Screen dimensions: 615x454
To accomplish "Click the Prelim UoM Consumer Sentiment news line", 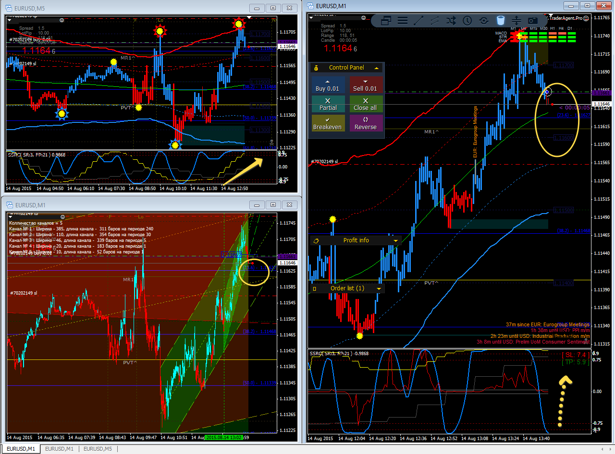I will [x=533, y=342].
